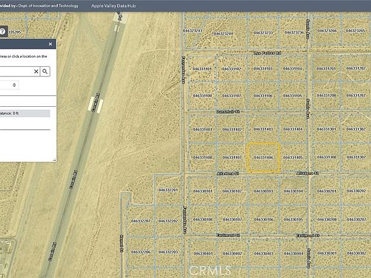
Task: Pick parcel 046330106 on the map
Action: (x=263, y=219)
